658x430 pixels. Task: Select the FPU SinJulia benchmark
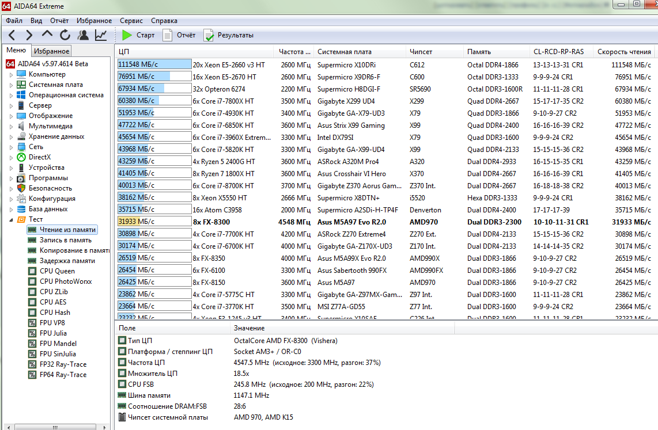[58, 354]
